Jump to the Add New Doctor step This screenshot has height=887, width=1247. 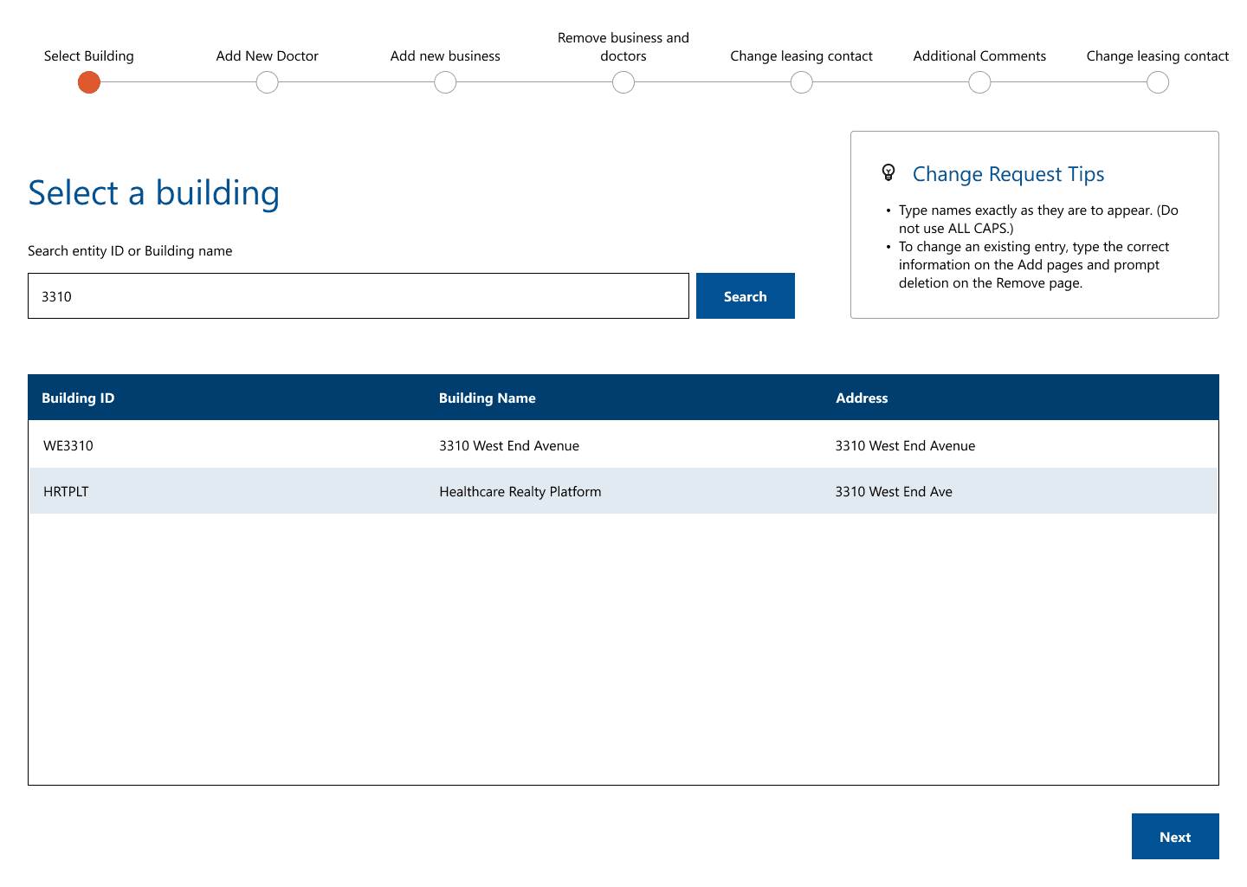point(268,82)
